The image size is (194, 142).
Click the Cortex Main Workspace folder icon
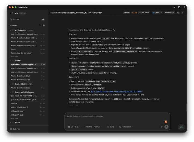13,92
